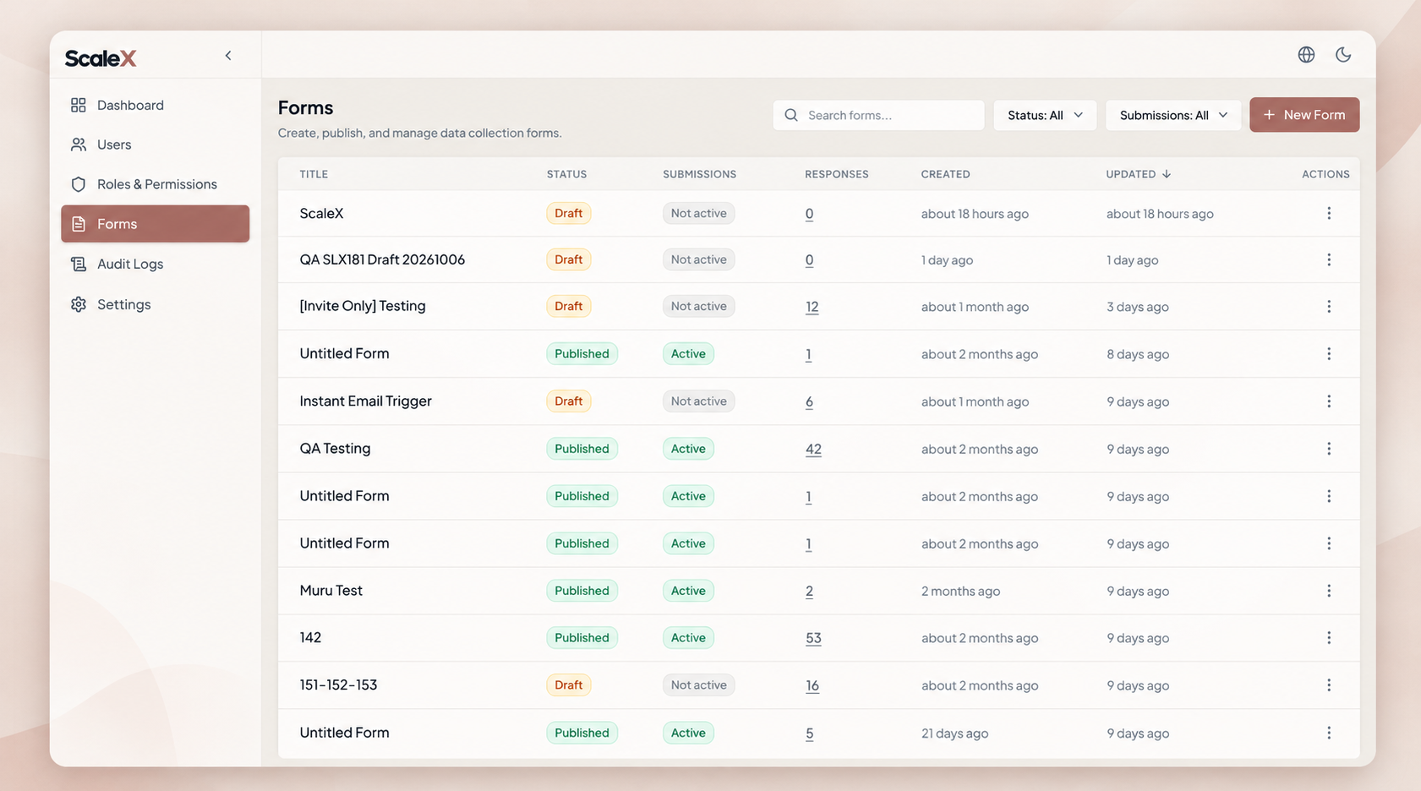The width and height of the screenshot is (1421, 791).
Task: Click the "2 months ago" cell for Muru Test
Action: [x=960, y=592]
